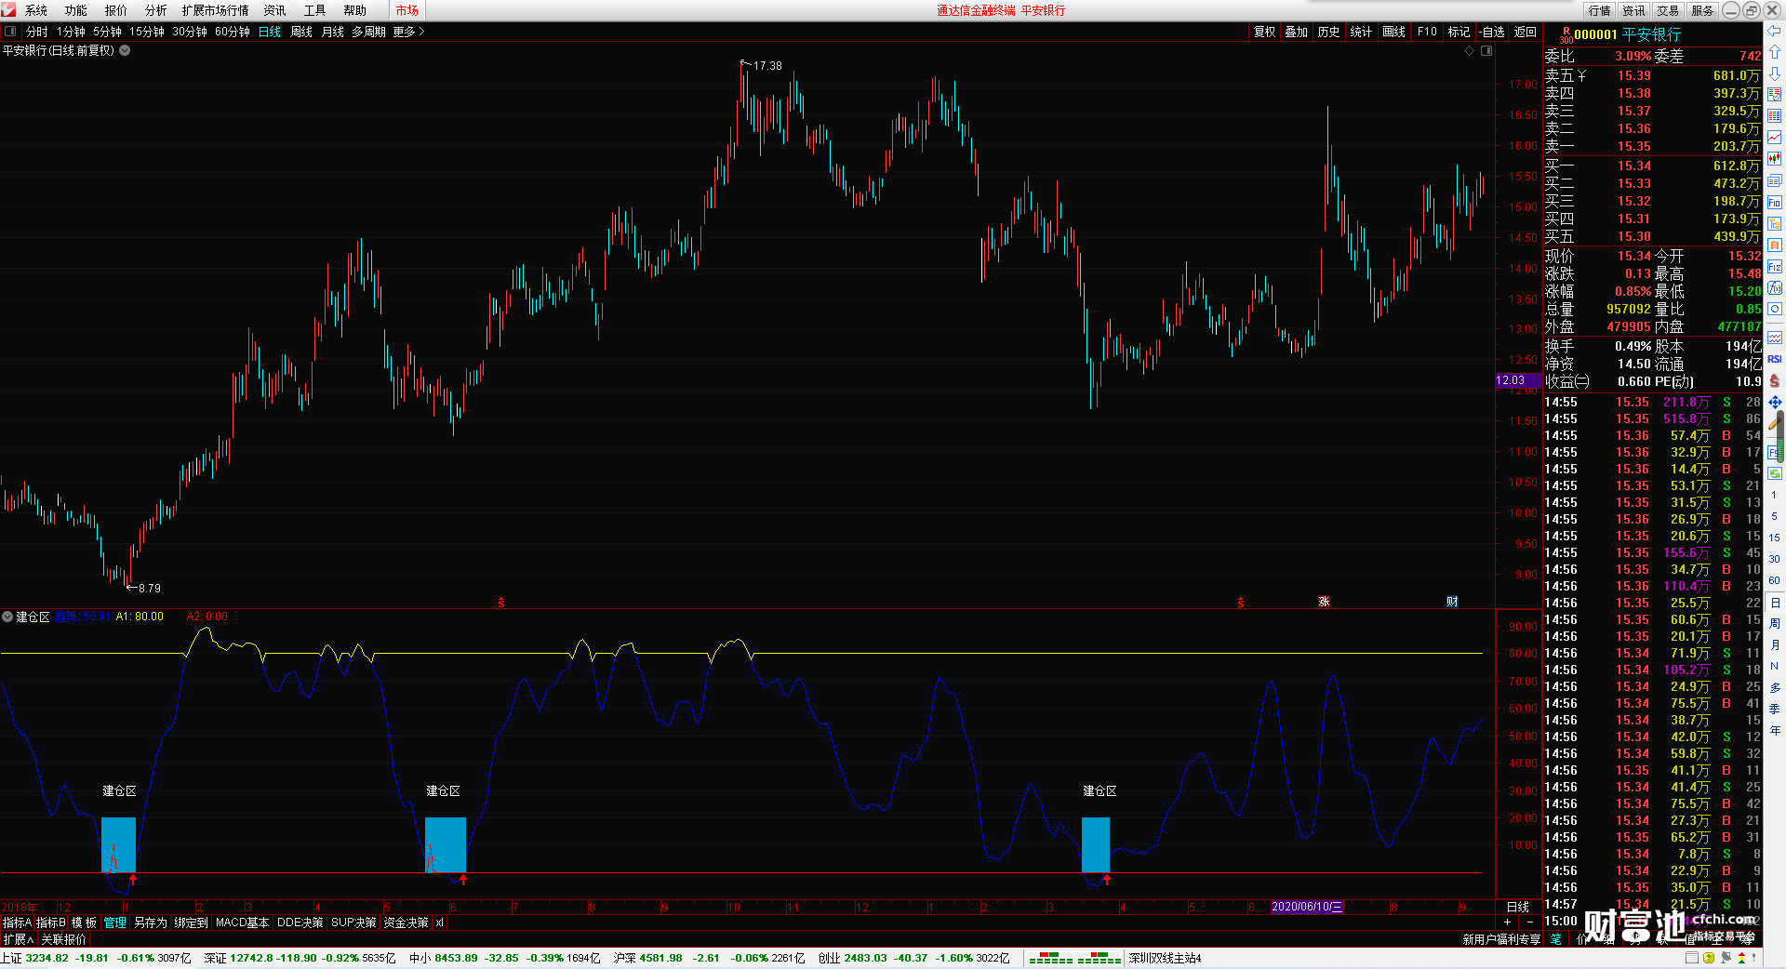
Task: Switch to the 分时 tab
Action: (37, 32)
